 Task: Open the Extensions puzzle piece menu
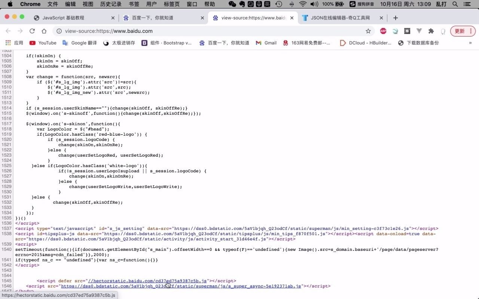431,31
